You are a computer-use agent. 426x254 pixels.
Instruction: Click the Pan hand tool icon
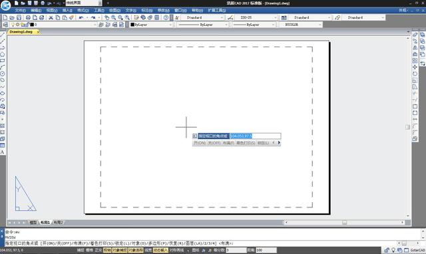[x=106, y=17]
